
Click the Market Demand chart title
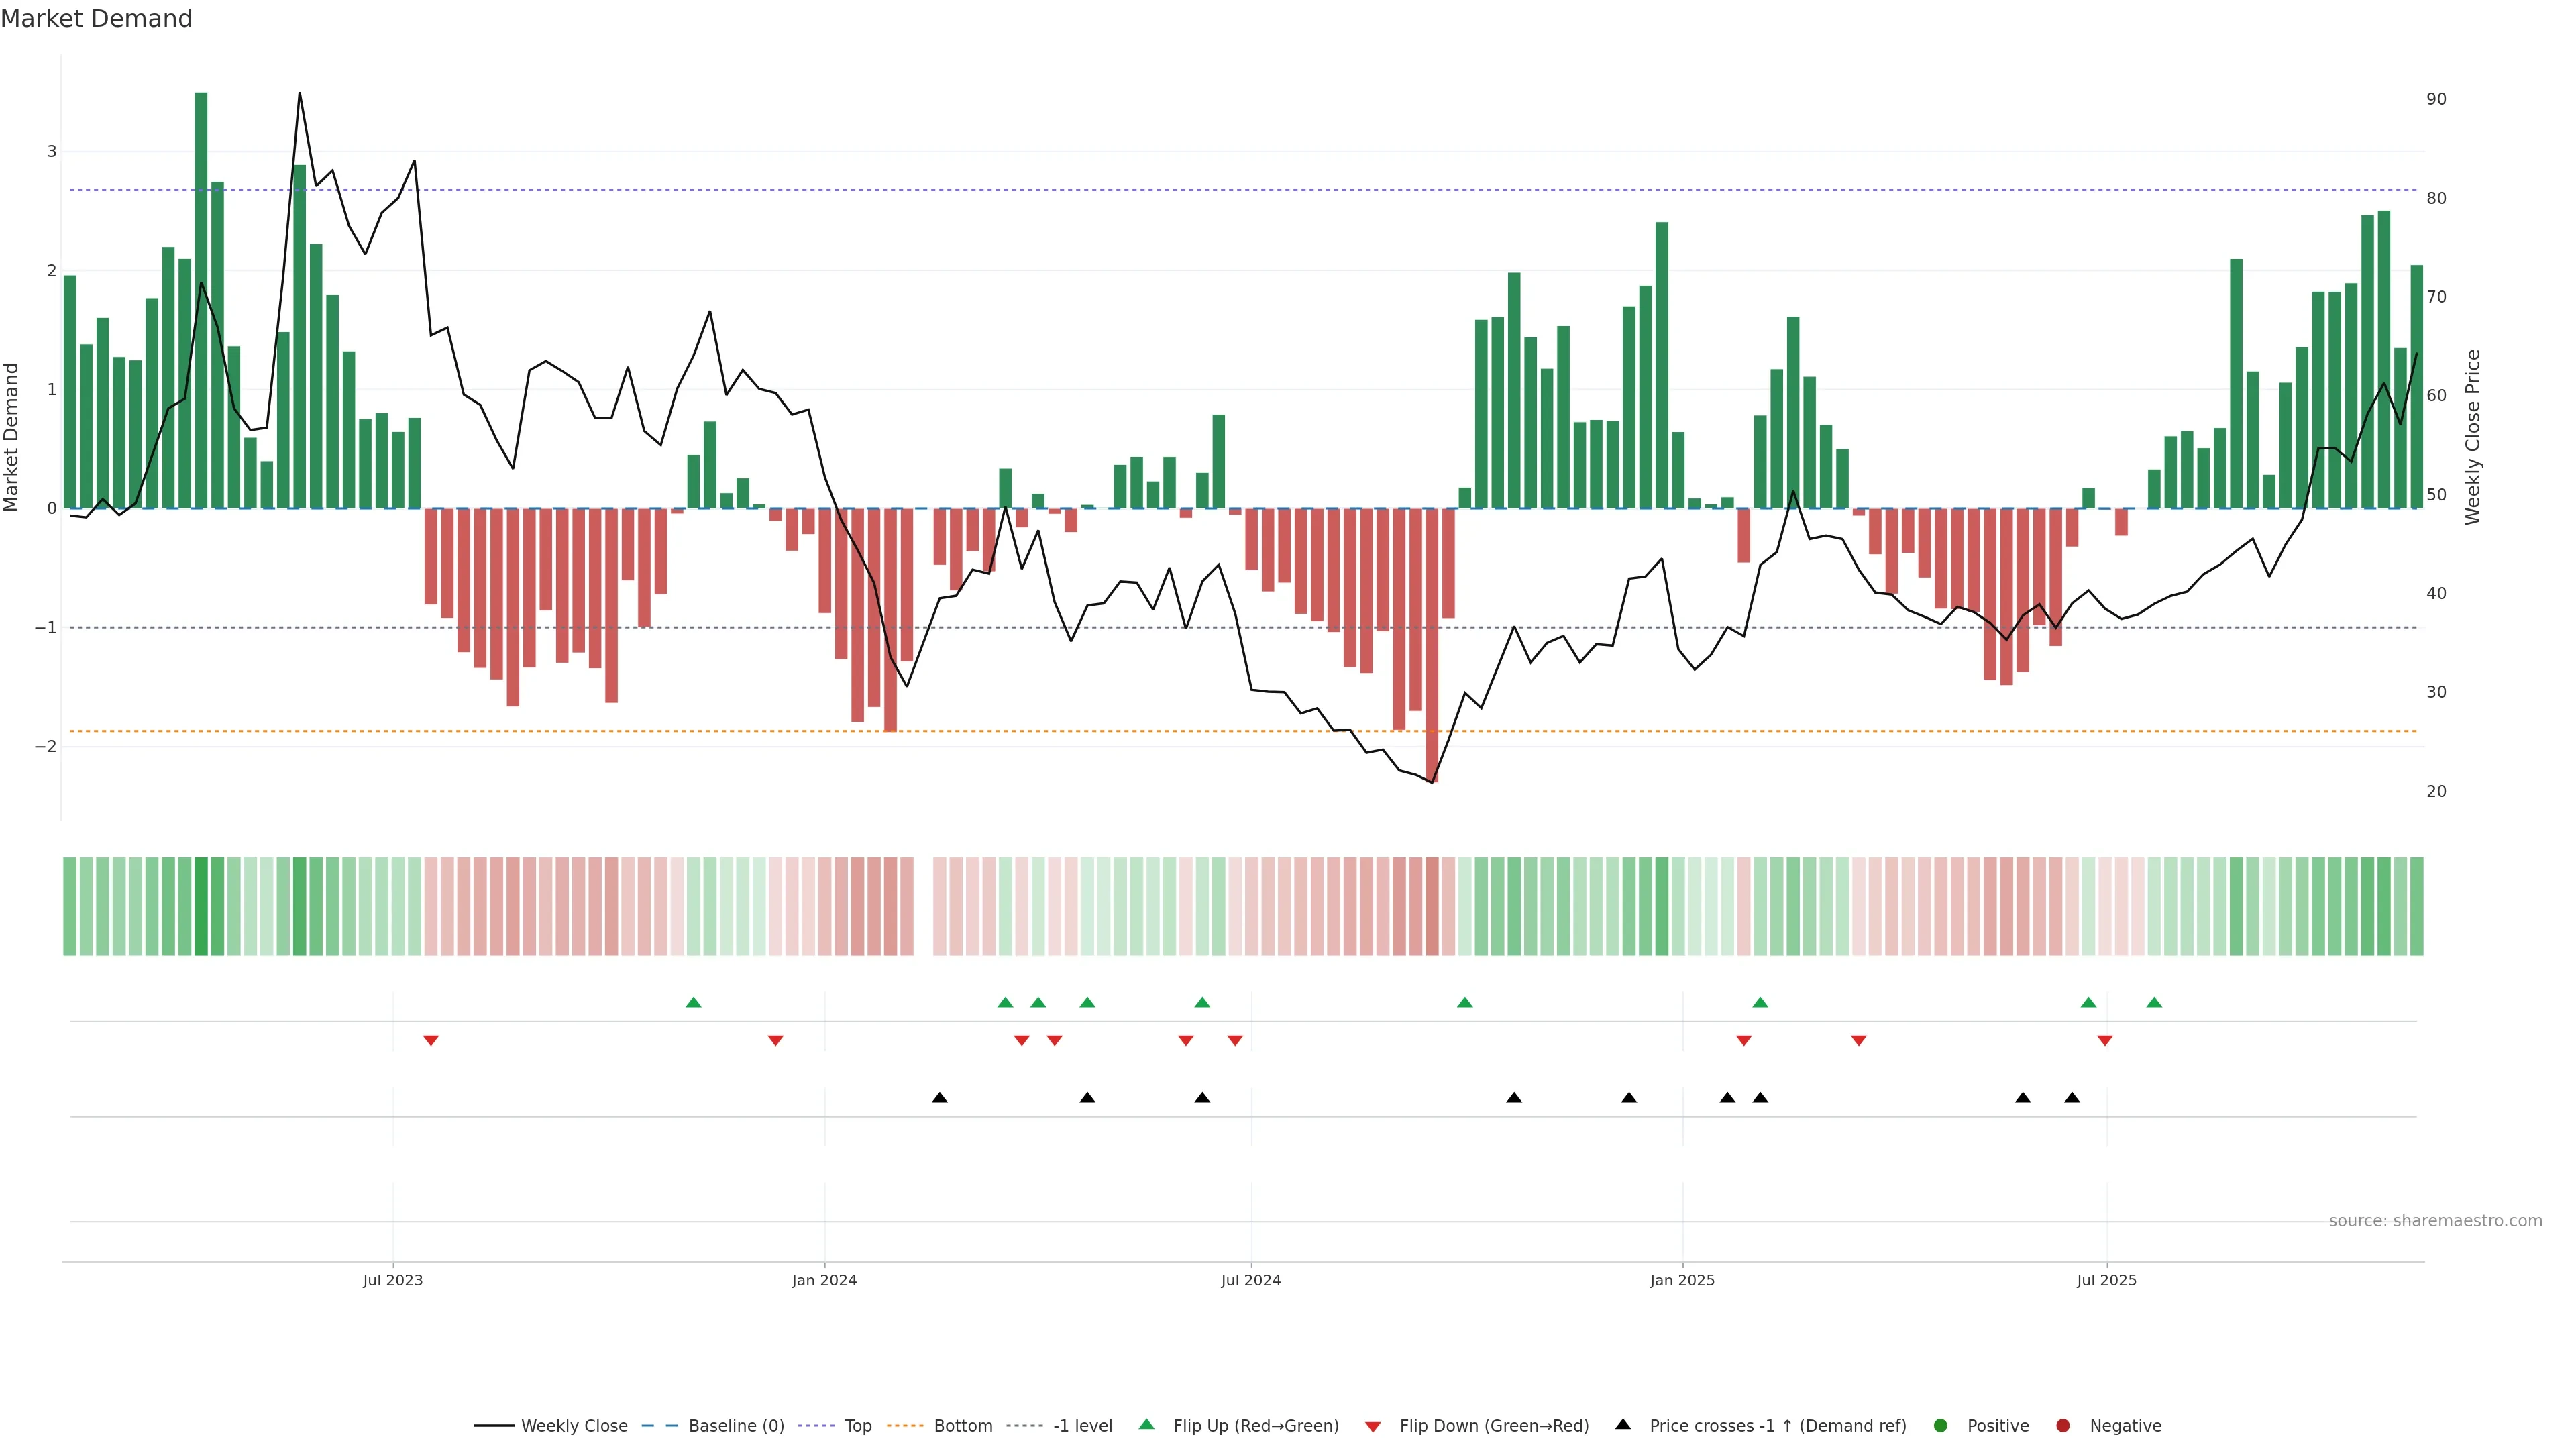[x=96, y=19]
